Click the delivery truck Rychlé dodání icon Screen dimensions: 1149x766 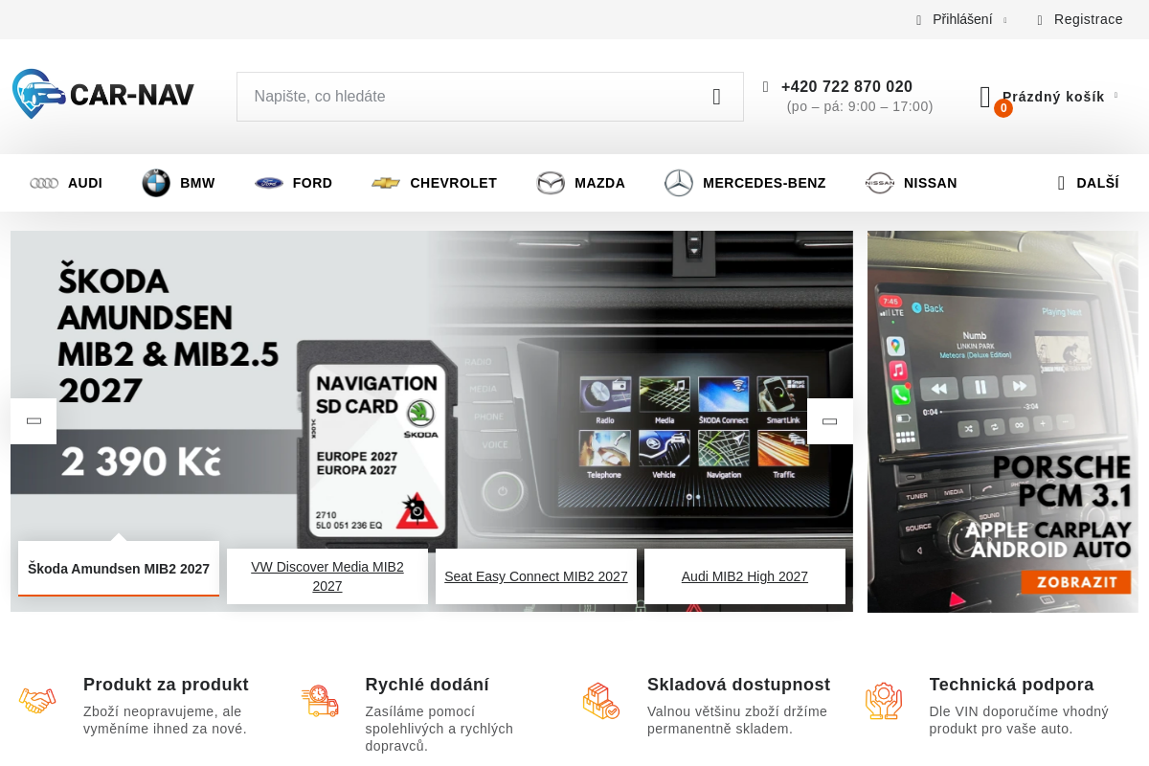click(320, 701)
